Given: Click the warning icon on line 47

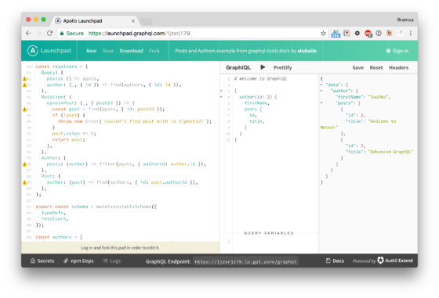Looking at the screenshot, I should click(x=24, y=110).
